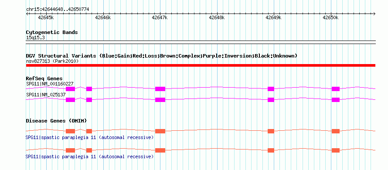Click lower OMIM exon just before 42645.5k
The width and height of the screenshot is (388, 170).
70,150
